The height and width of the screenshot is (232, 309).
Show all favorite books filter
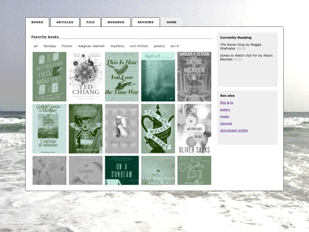[35, 46]
